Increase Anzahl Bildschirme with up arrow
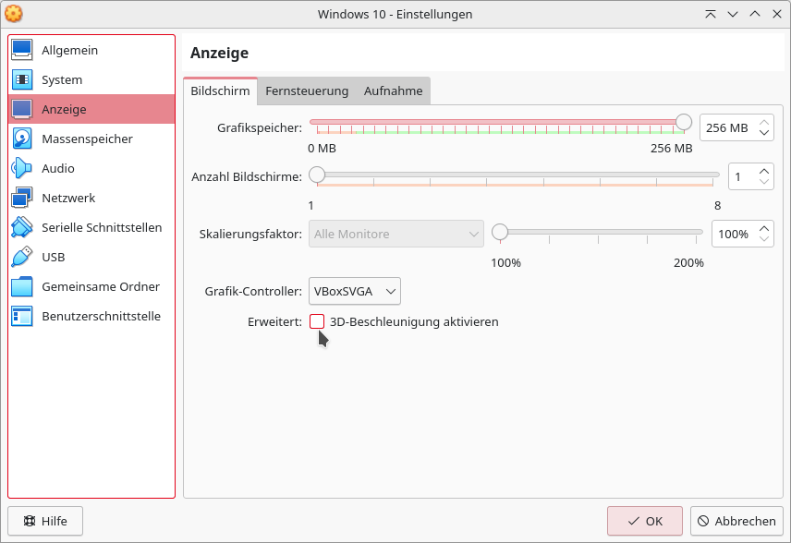The height and width of the screenshot is (543, 791). pos(764,172)
